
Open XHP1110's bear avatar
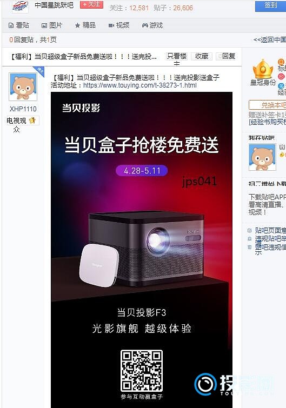tap(23, 86)
